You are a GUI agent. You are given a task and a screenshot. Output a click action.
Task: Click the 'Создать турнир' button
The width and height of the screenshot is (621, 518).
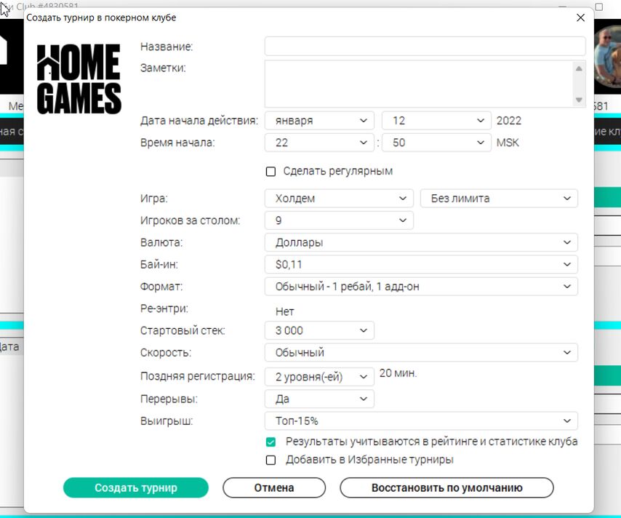[136, 487]
